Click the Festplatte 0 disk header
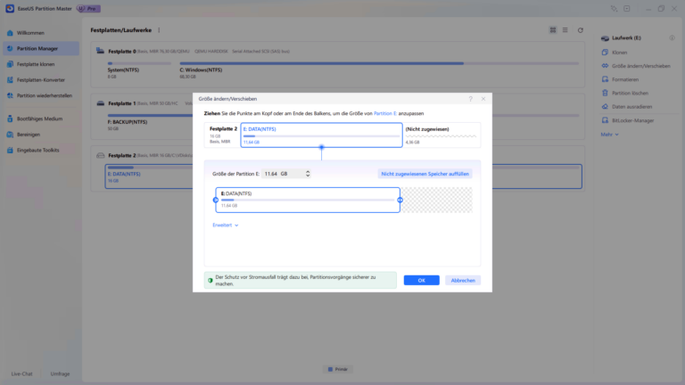Screen dimensions: 685x385 click(193, 51)
